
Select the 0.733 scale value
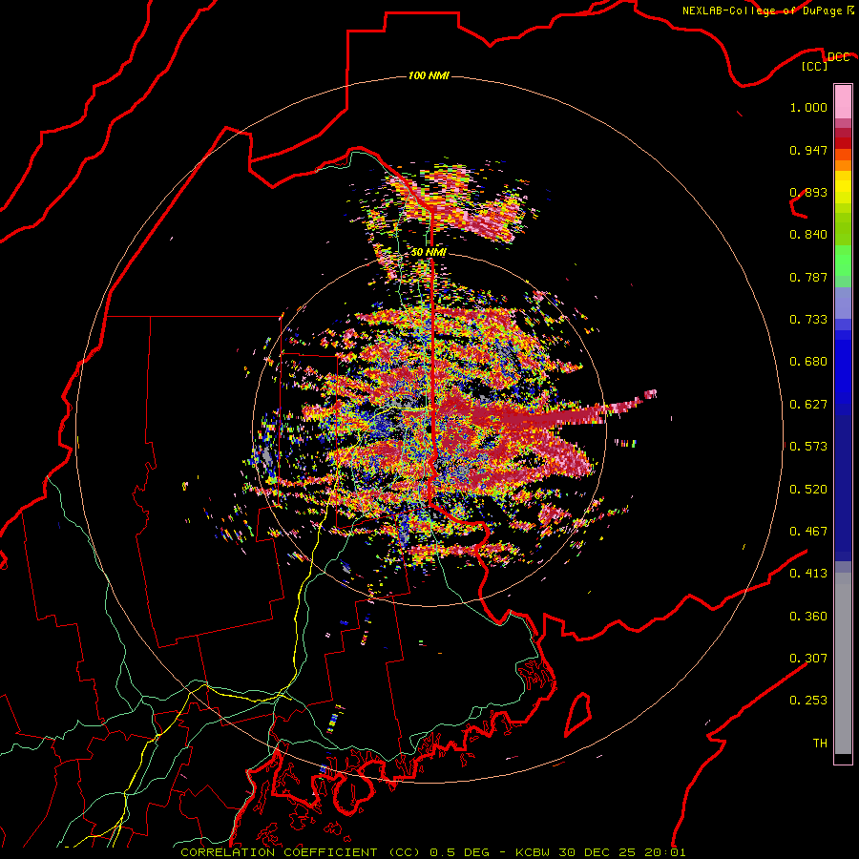click(808, 320)
